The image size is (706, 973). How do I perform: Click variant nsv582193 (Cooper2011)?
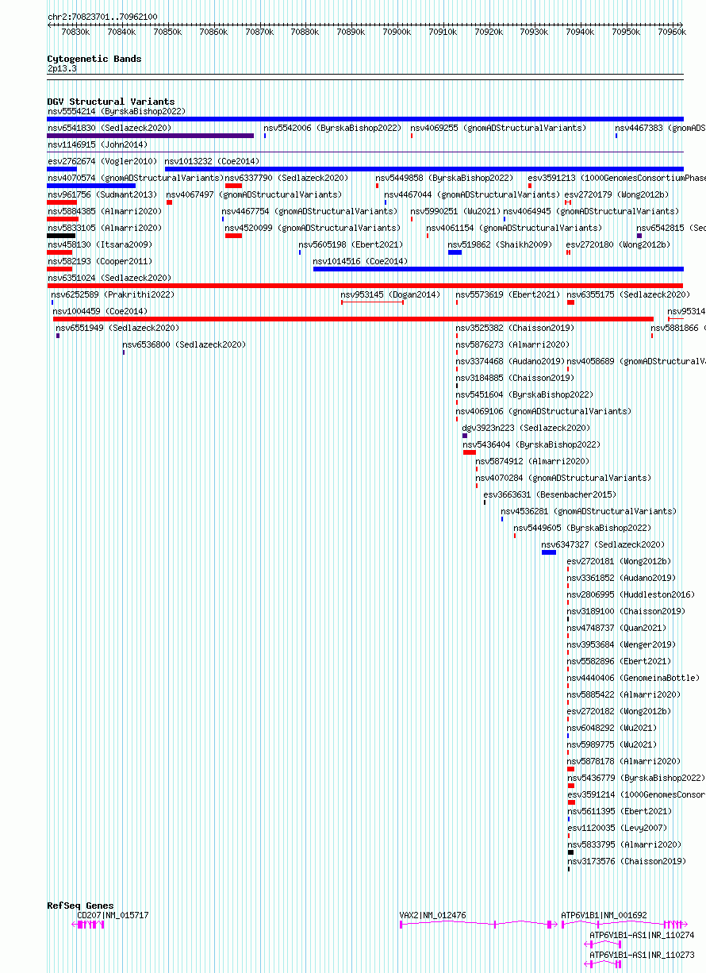click(x=100, y=262)
